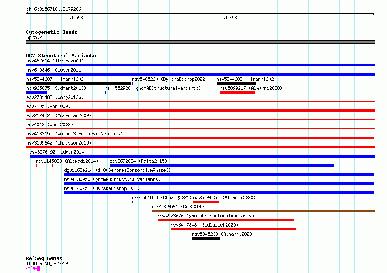Open the esv2731488 (Wong2012b) variant label

pyautogui.click(x=55, y=97)
